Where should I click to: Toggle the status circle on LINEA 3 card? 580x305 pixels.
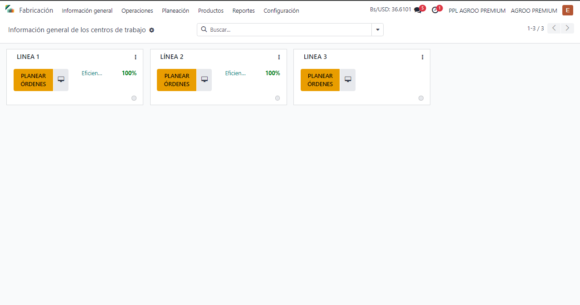[x=421, y=98]
